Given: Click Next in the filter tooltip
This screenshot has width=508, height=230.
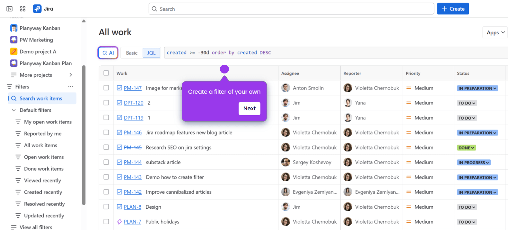Looking at the screenshot, I should 250,108.
